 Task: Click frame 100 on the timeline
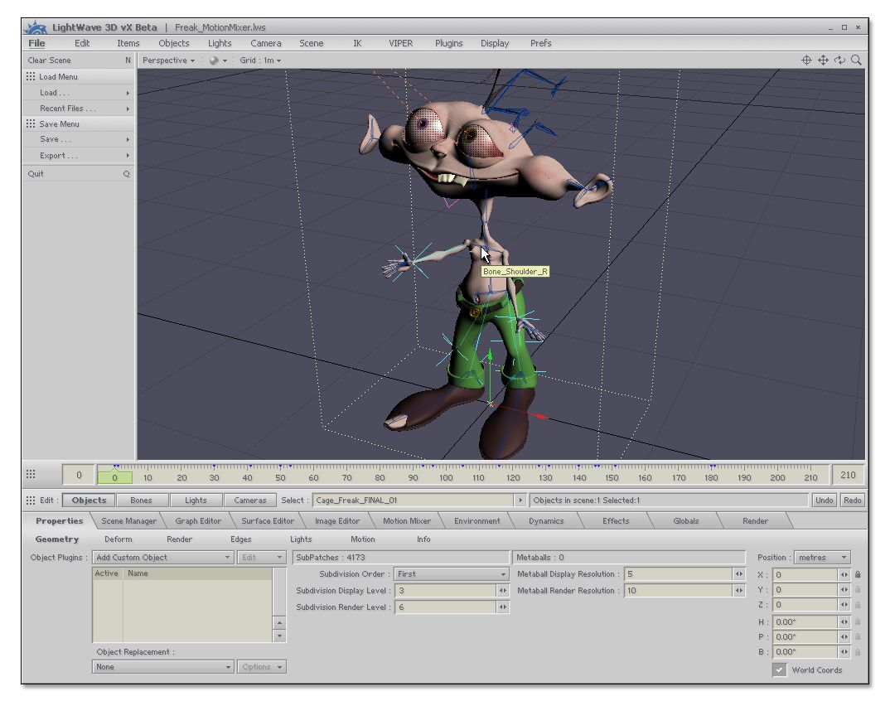pyautogui.click(x=446, y=478)
